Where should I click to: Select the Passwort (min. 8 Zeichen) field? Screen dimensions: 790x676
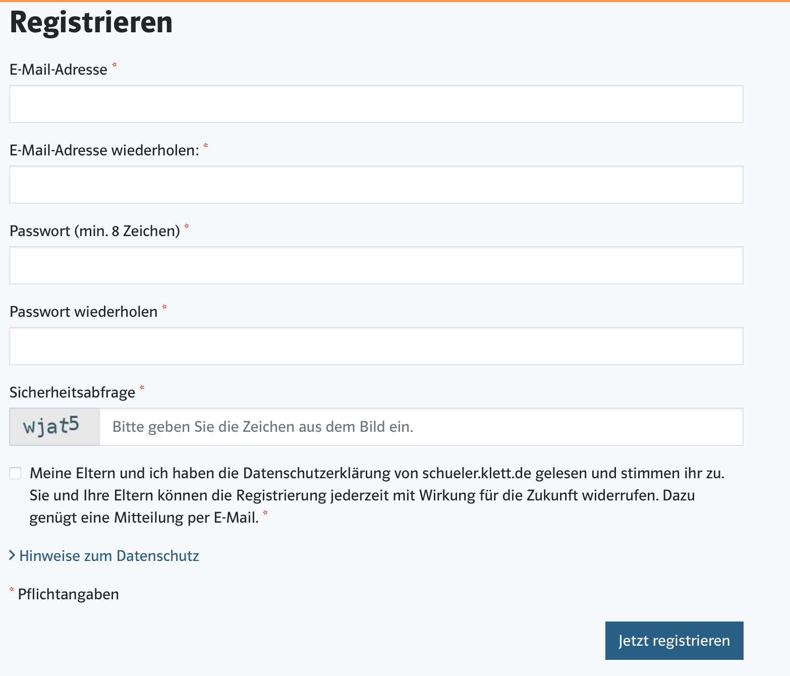(376, 265)
